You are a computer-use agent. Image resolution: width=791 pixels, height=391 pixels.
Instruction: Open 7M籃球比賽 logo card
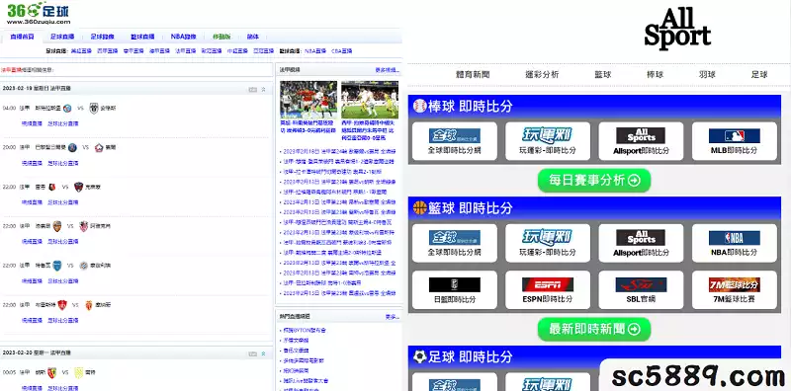pos(734,289)
